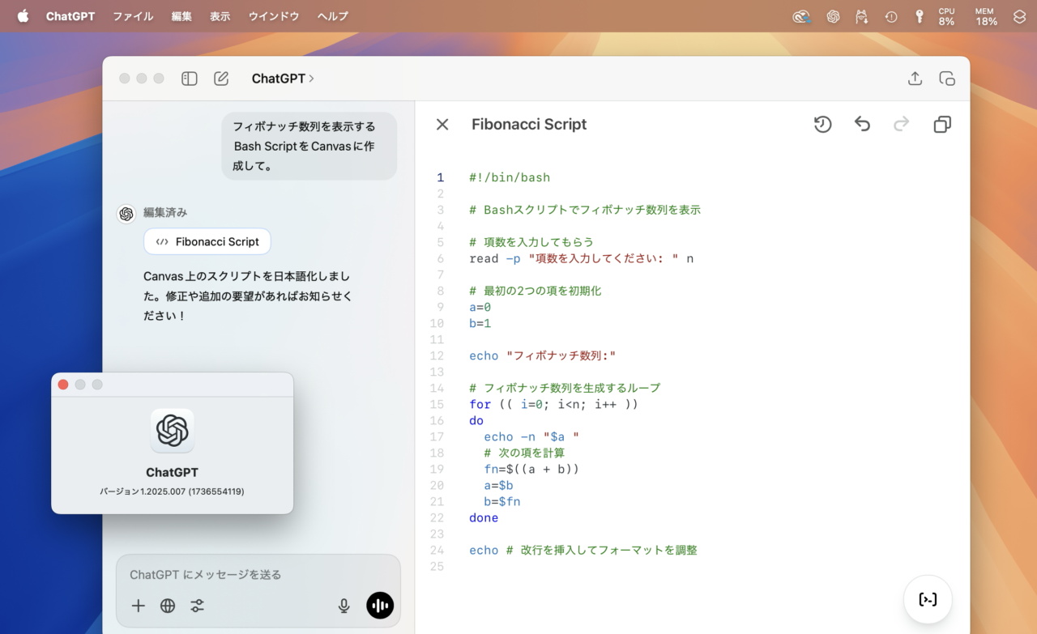Open the ChatGPT application menu
Screen dimensions: 1037x634
click(70, 16)
